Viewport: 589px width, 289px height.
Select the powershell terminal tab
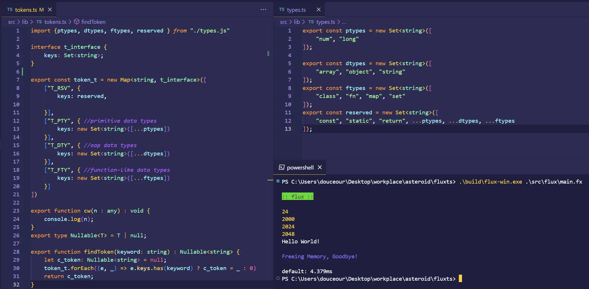pyautogui.click(x=300, y=167)
